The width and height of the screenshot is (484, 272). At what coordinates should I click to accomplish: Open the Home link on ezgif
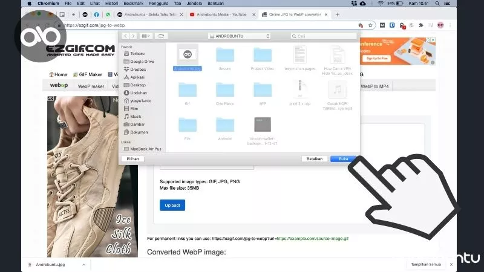[x=58, y=74]
